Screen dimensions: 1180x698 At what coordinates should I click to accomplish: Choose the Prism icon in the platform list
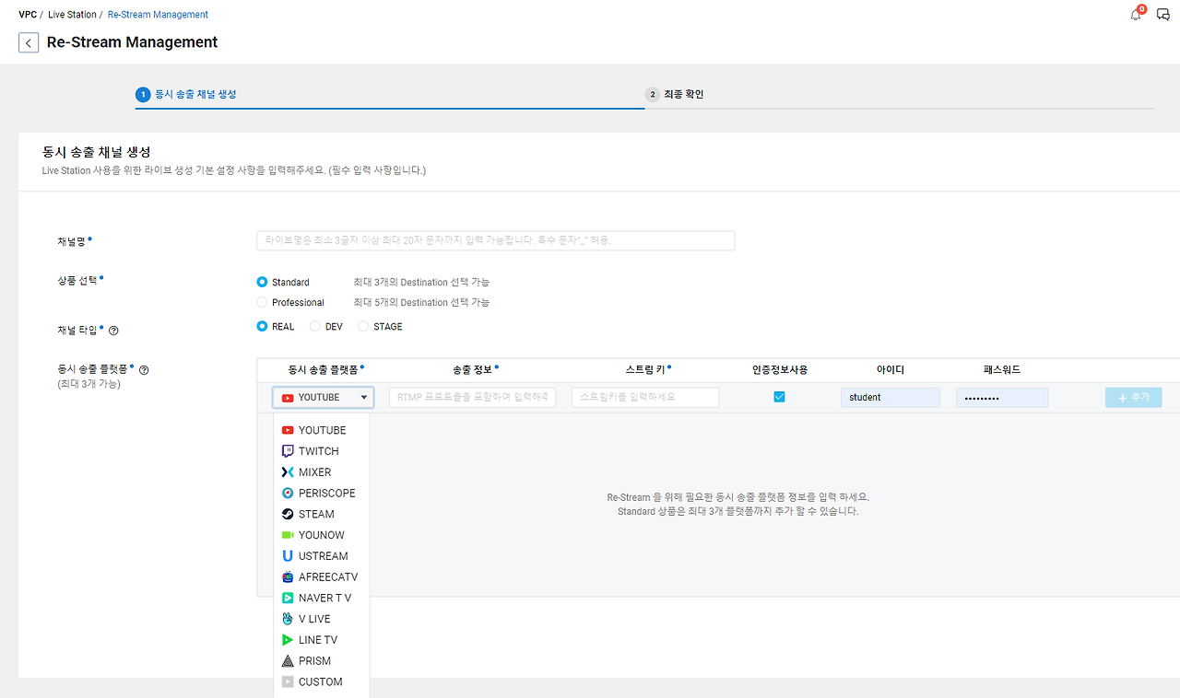pos(288,661)
